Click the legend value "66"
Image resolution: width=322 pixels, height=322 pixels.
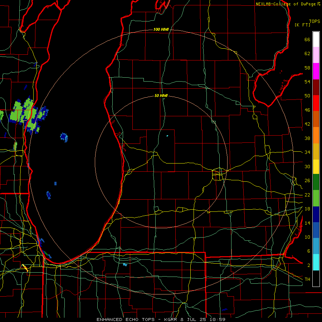point(307,39)
